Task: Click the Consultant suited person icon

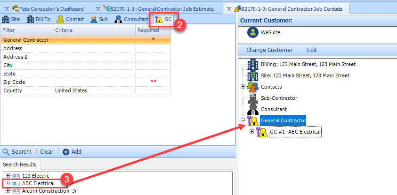Action: tap(118, 19)
